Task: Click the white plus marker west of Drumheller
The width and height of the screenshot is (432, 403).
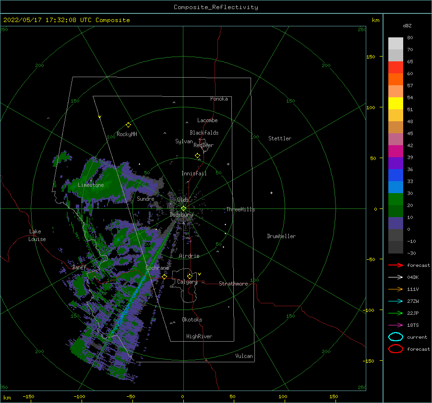Action: pos(271,193)
